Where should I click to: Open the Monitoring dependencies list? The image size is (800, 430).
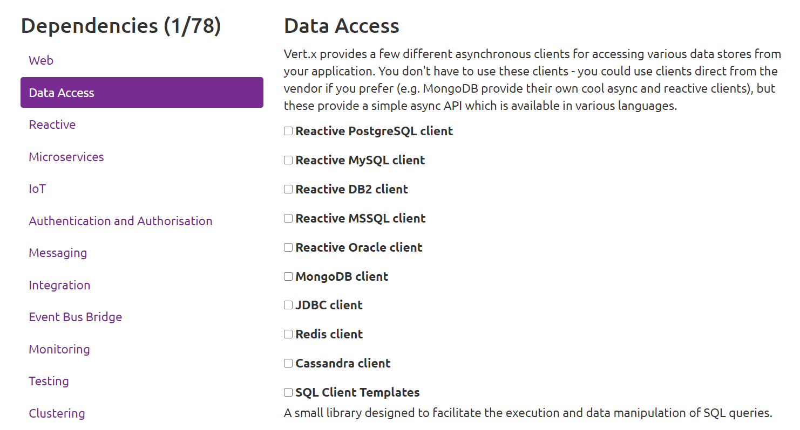click(59, 349)
